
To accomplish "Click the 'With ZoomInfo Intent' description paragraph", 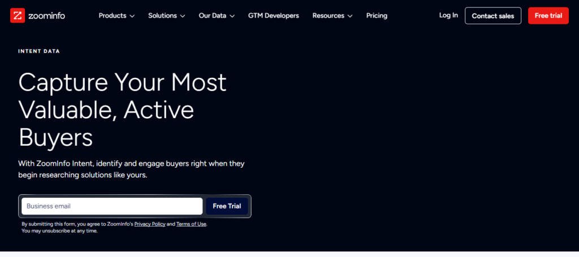I will click(x=131, y=169).
